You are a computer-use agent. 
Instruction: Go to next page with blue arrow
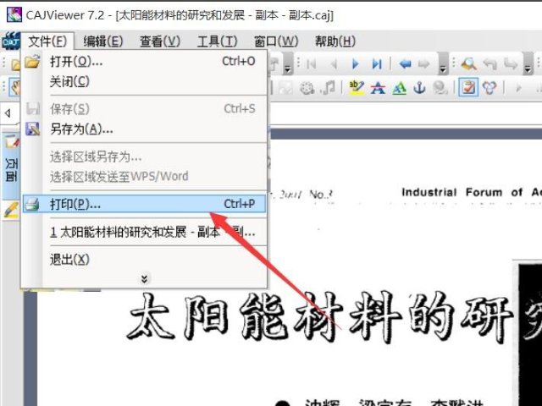tap(355, 64)
